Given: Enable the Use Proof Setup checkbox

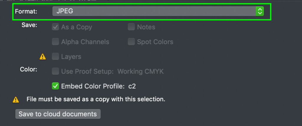Looking at the screenshot, I should (x=55, y=71).
